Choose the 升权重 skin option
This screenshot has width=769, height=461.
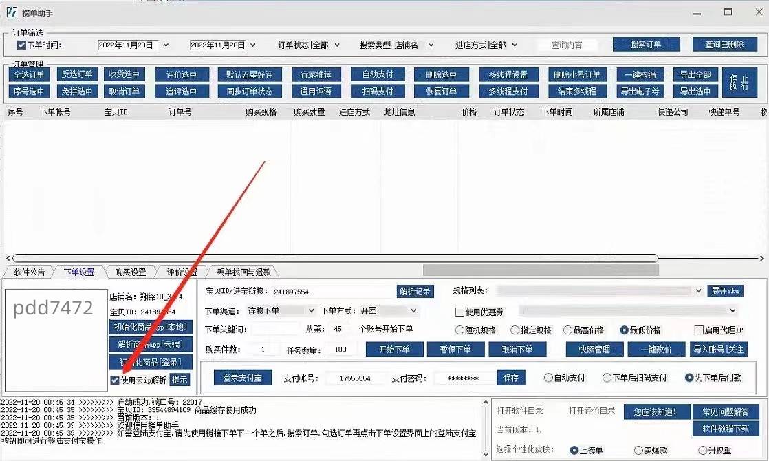[x=702, y=450]
